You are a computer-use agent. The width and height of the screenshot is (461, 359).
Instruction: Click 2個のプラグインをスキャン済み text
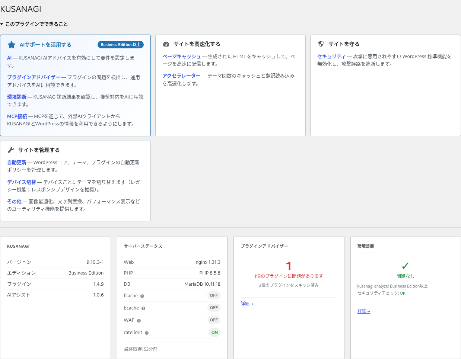tap(289, 285)
